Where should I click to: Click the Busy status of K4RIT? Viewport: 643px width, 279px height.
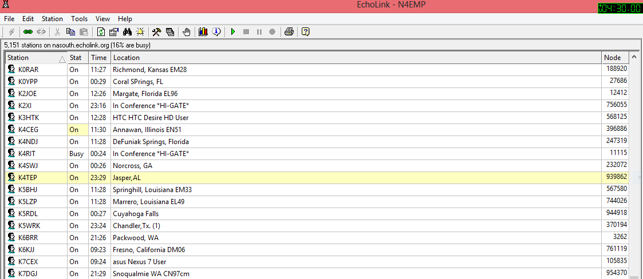[x=76, y=154]
